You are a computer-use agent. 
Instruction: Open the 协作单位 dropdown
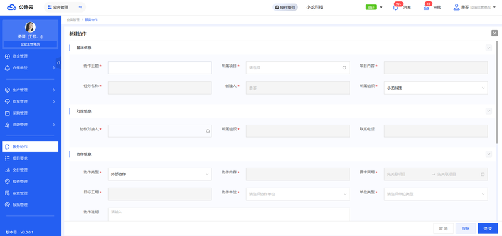297,194
